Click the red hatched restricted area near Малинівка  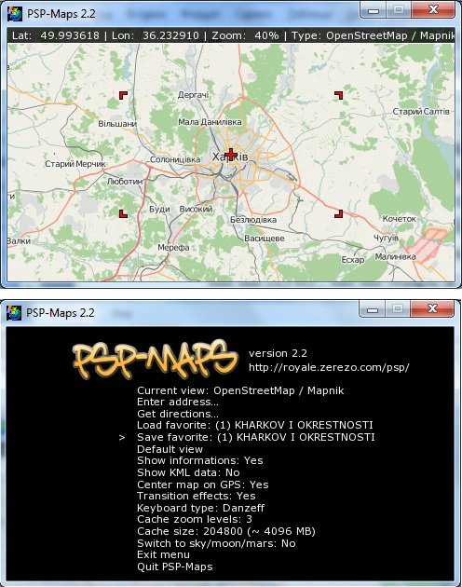click(427, 245)
